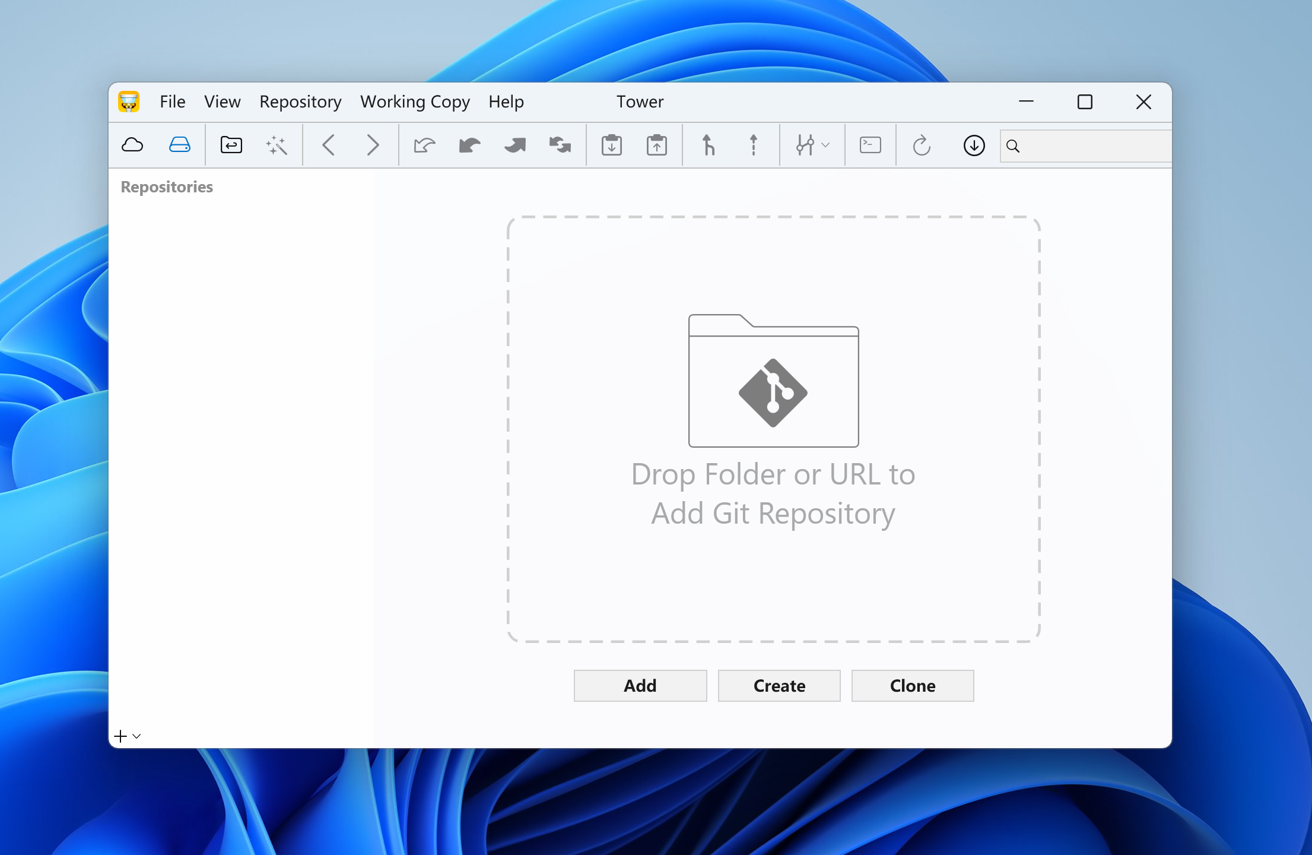Navigate forward with the right arrow
The width and height of the screenshot is (1312, 855).
click(372, 145)
